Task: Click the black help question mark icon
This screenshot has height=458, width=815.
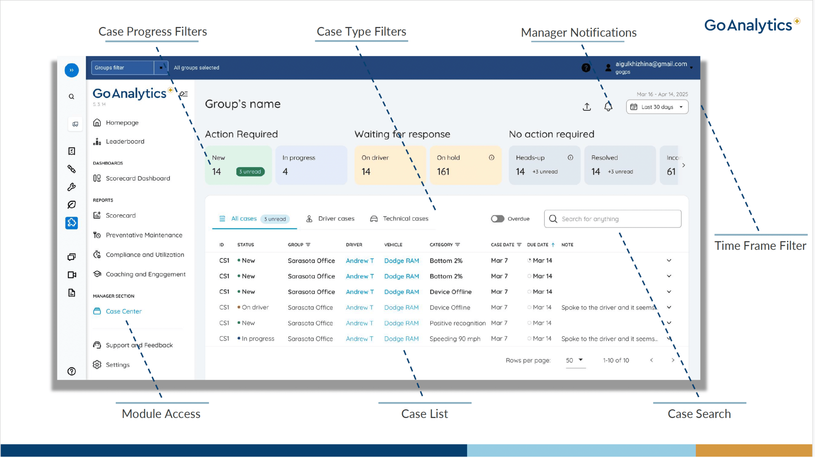Action: tap(586, 68)
